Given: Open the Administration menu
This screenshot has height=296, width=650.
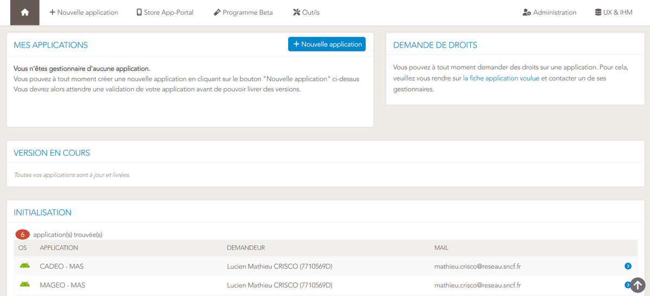Looking at the screenshot, I should point(549,12).
